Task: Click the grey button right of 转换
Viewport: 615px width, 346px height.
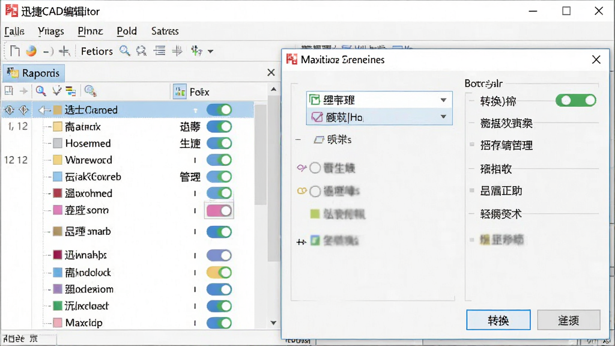Action: tap(569, 320)
